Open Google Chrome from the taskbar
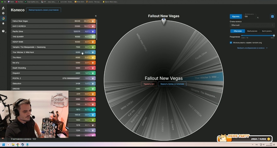Screen dimensions: 277x148 (x=18, y=144)
